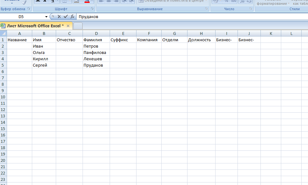The height and width of the screenshot is (185, 308).
Task: Confirm the entry with the checkmark icon
Action: pos(66,17)
